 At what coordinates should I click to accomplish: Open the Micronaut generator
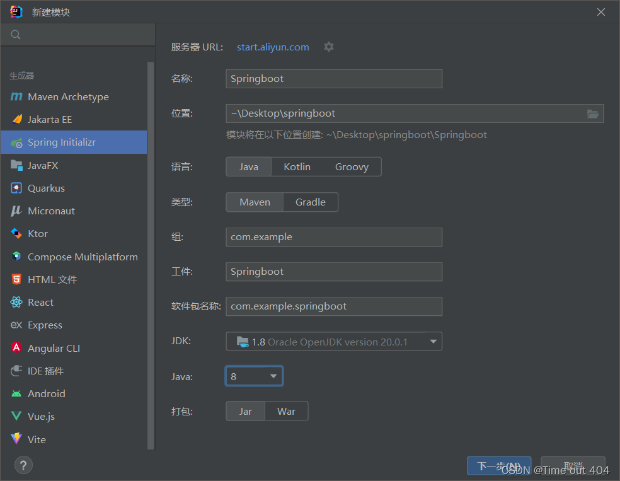[x=52, y=211]
